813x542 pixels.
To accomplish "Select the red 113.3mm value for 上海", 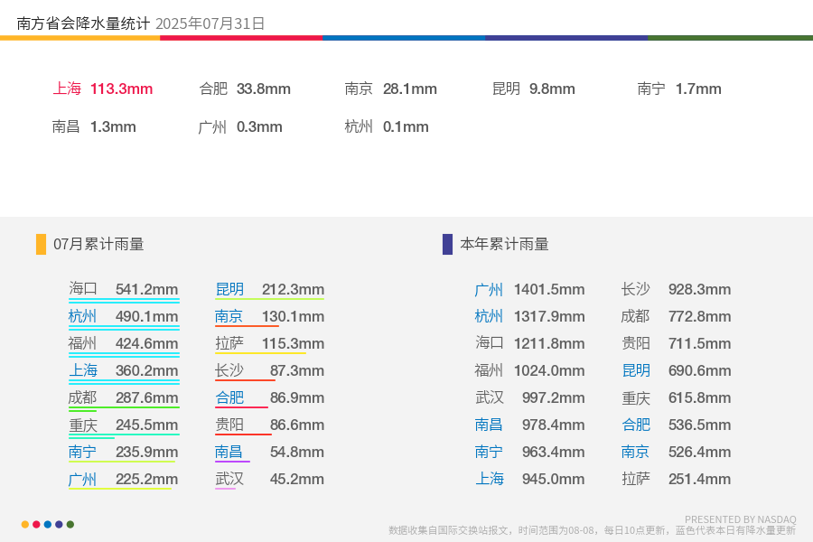I will tap(121, 89).
